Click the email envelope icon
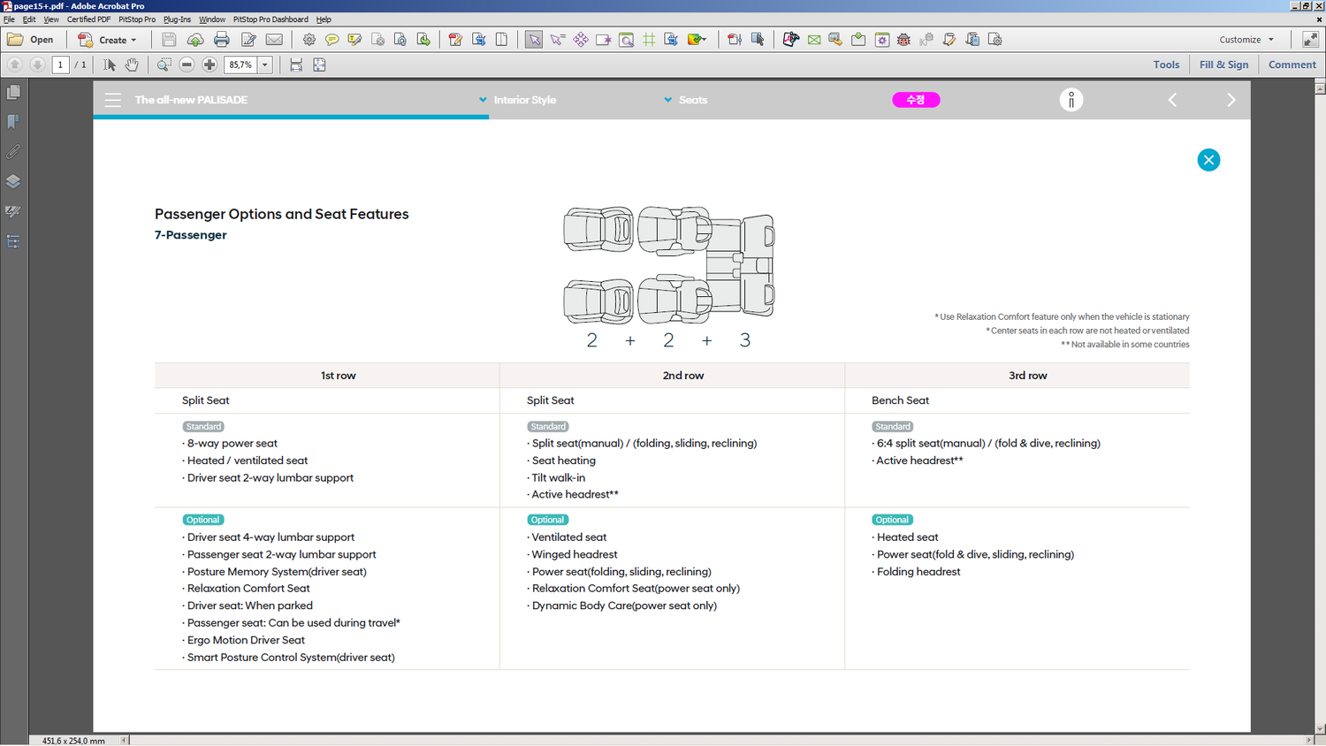1326x746 pixels. coord(275,40)
